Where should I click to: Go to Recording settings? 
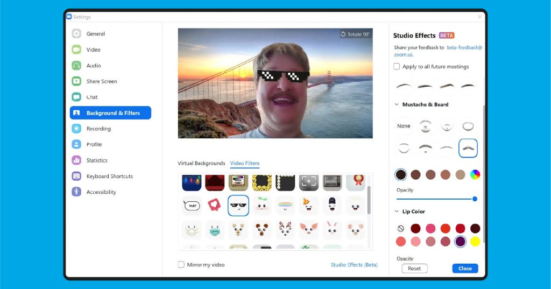[x=98, y=129]
